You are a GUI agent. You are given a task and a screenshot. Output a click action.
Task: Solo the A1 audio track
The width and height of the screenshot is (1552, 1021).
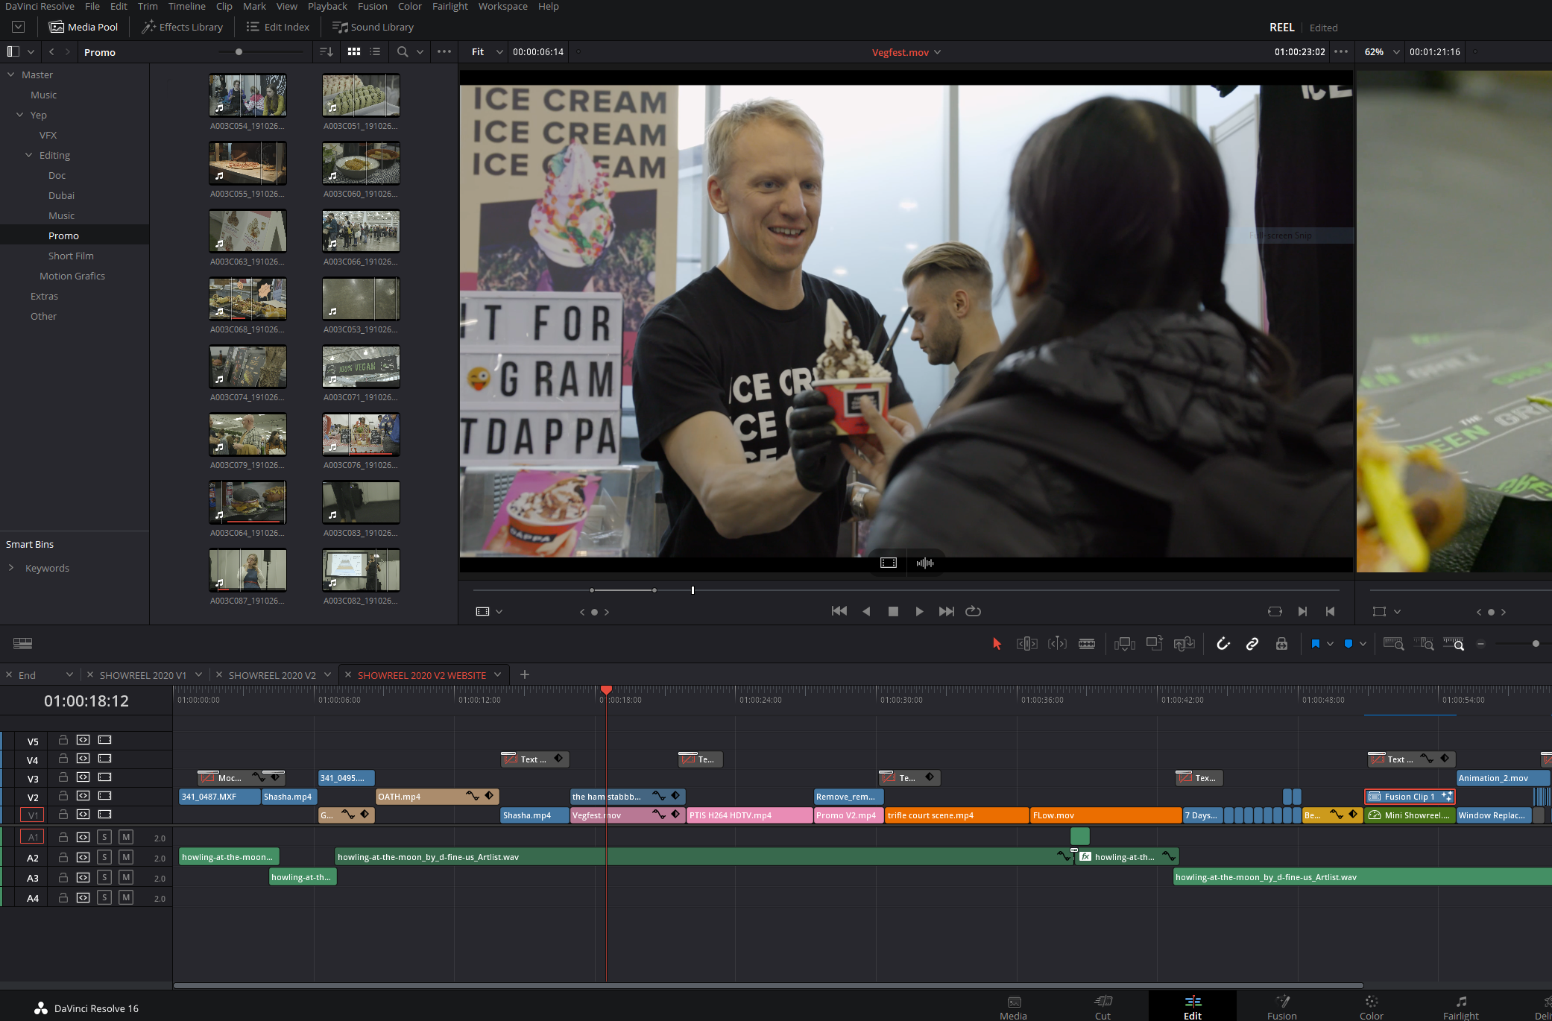(x=104, y=837)
